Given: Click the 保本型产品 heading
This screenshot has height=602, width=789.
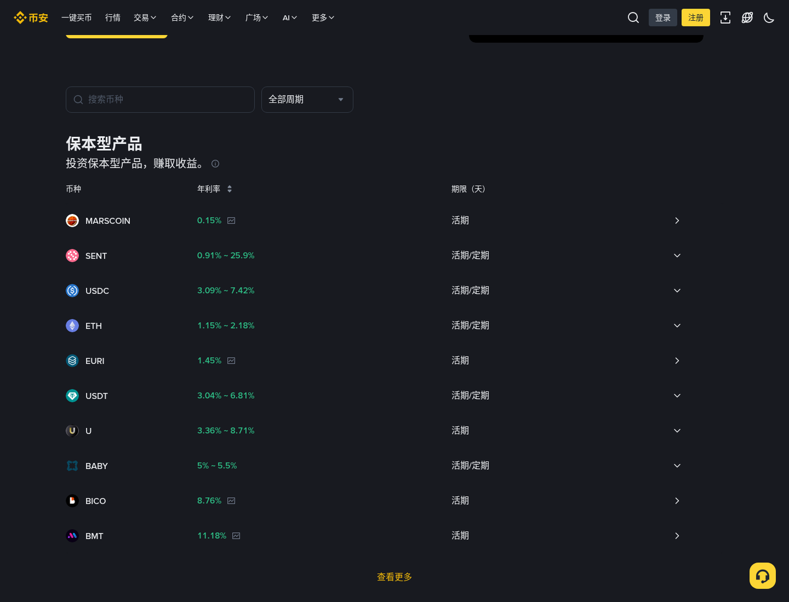Looking at the screenshot, I should [x=104, y=144].
